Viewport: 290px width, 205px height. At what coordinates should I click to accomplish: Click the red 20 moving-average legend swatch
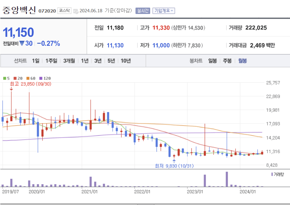pyautogui.click(x=15, y=78)
